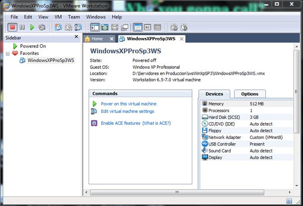303x206 pixels.
Task: Close the Sidebar panel
Action: click(76, 36)
